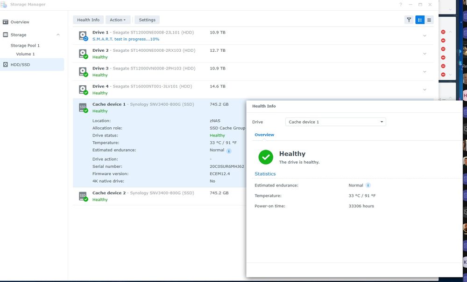467x282 pixels.
Task: Select Drive 1 Seagate ST12000NE0008 row
Action: (253, 36)
